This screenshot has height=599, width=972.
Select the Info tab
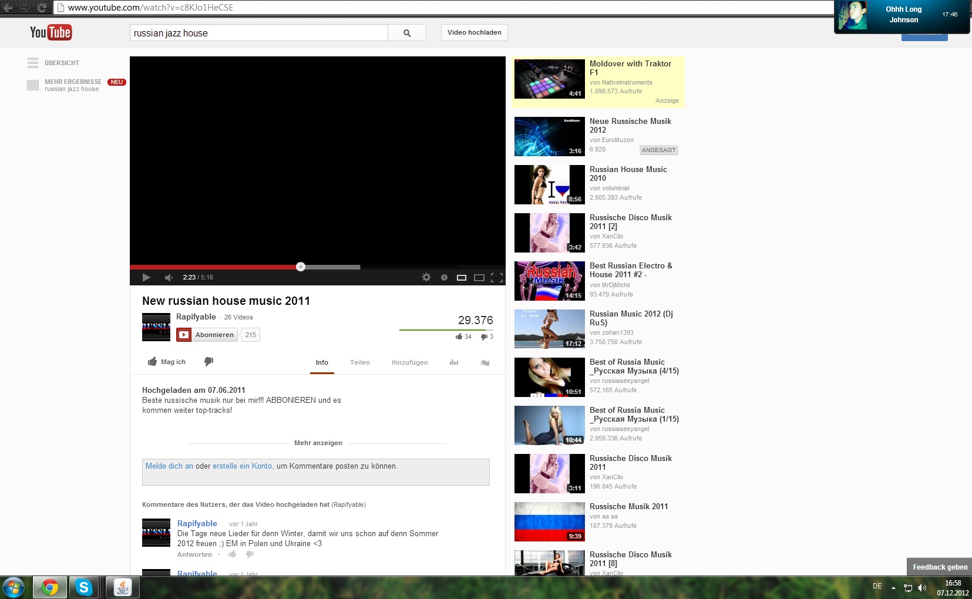coord(322,362)
